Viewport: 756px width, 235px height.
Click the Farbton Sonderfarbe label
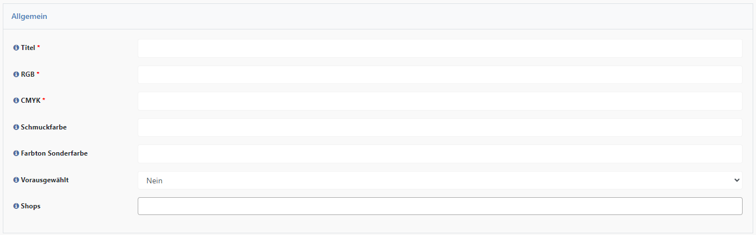[x=54, y=153]
